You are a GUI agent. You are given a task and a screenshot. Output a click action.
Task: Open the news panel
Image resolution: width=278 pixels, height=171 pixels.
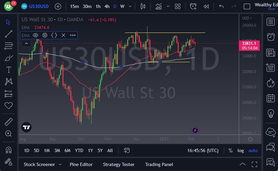pyautogui.click(x=271, y=53)
